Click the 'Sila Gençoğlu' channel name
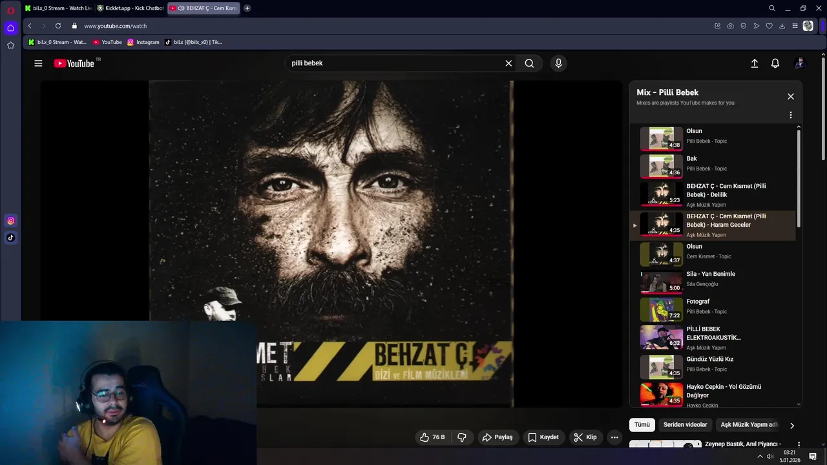This screenshot has height=465, width=827. (702, 284)
